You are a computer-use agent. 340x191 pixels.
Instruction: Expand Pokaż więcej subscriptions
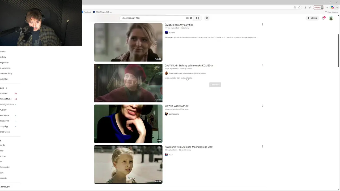5,132
